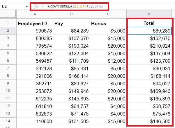Select row 11 header
Screen dimensions: 175x128
[x=8, y=98]
